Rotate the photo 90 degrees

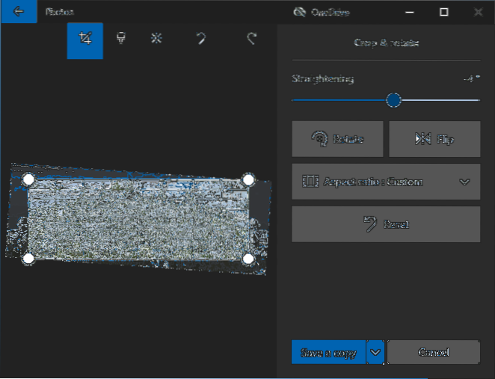[x=337, y=139]
